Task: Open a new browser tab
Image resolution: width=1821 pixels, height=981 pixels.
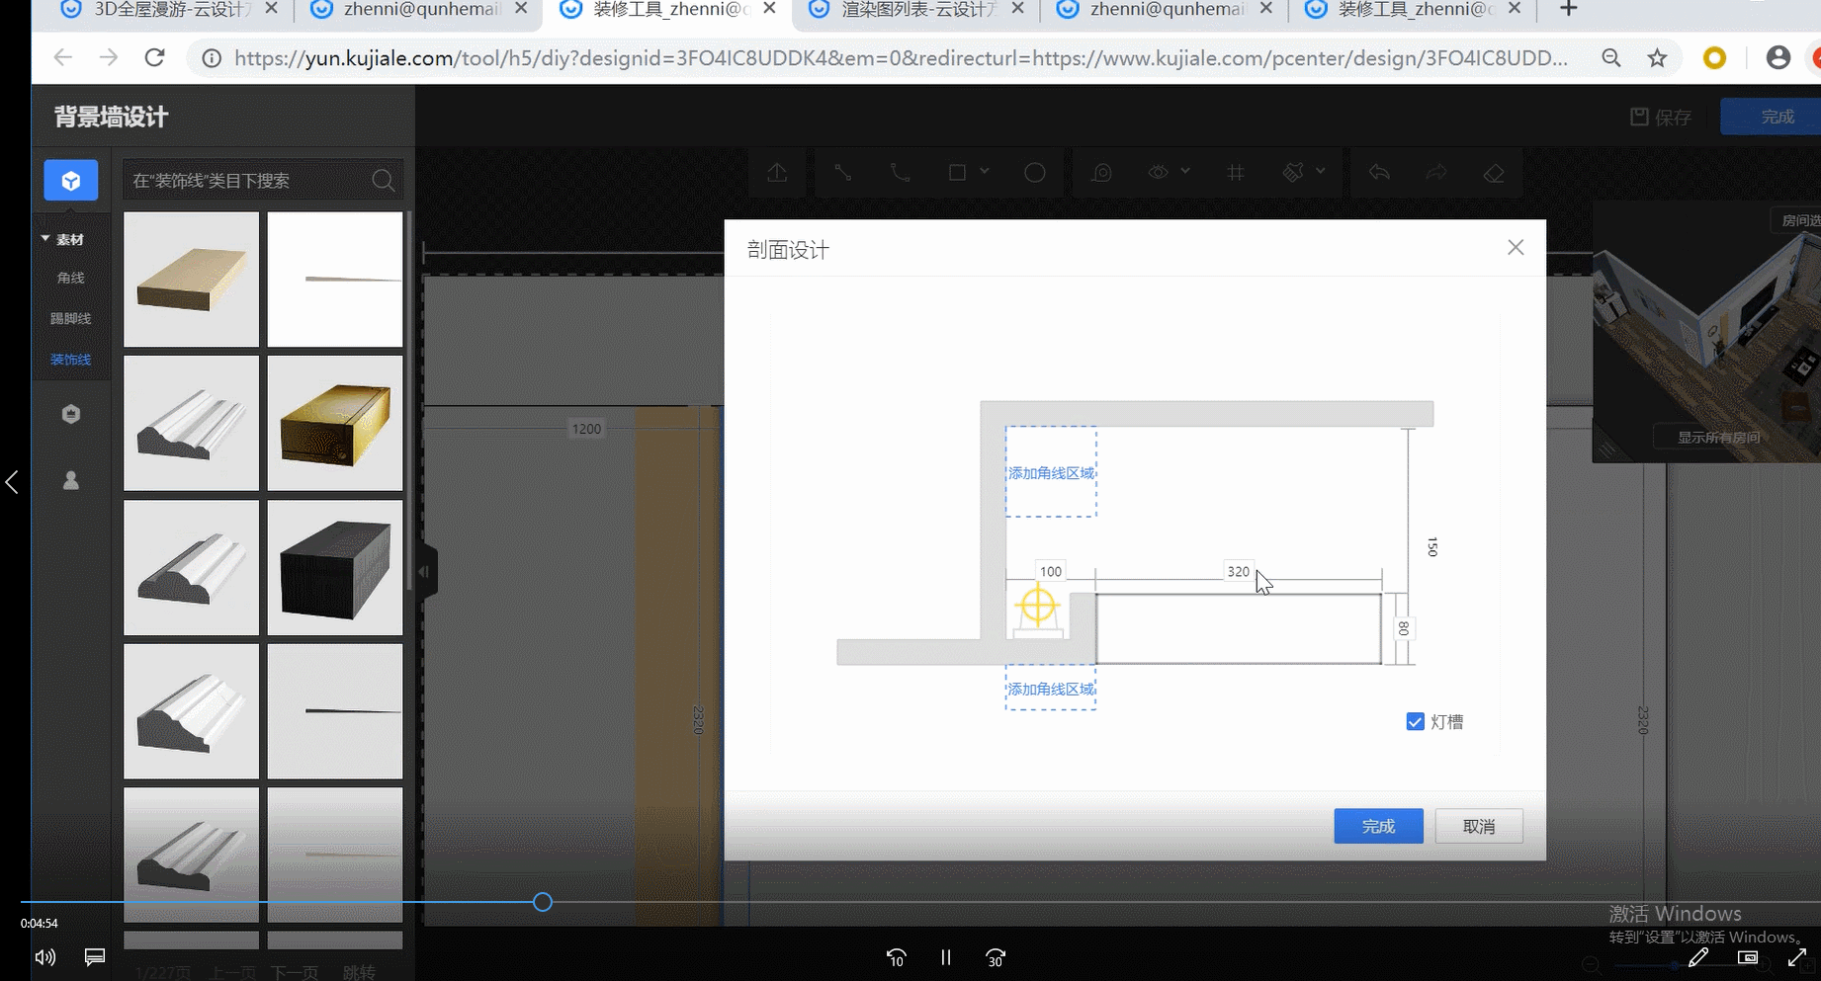Action: point(1569,10)
